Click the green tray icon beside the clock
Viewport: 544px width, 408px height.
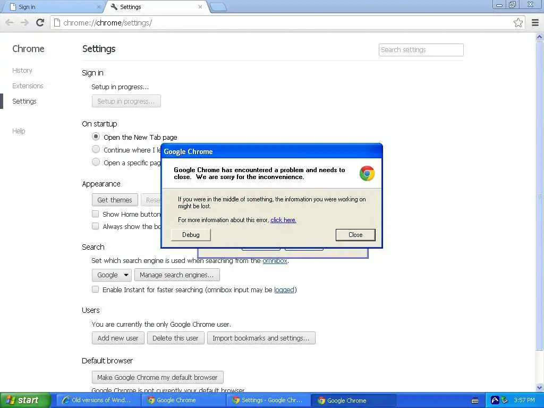point(505,400)
